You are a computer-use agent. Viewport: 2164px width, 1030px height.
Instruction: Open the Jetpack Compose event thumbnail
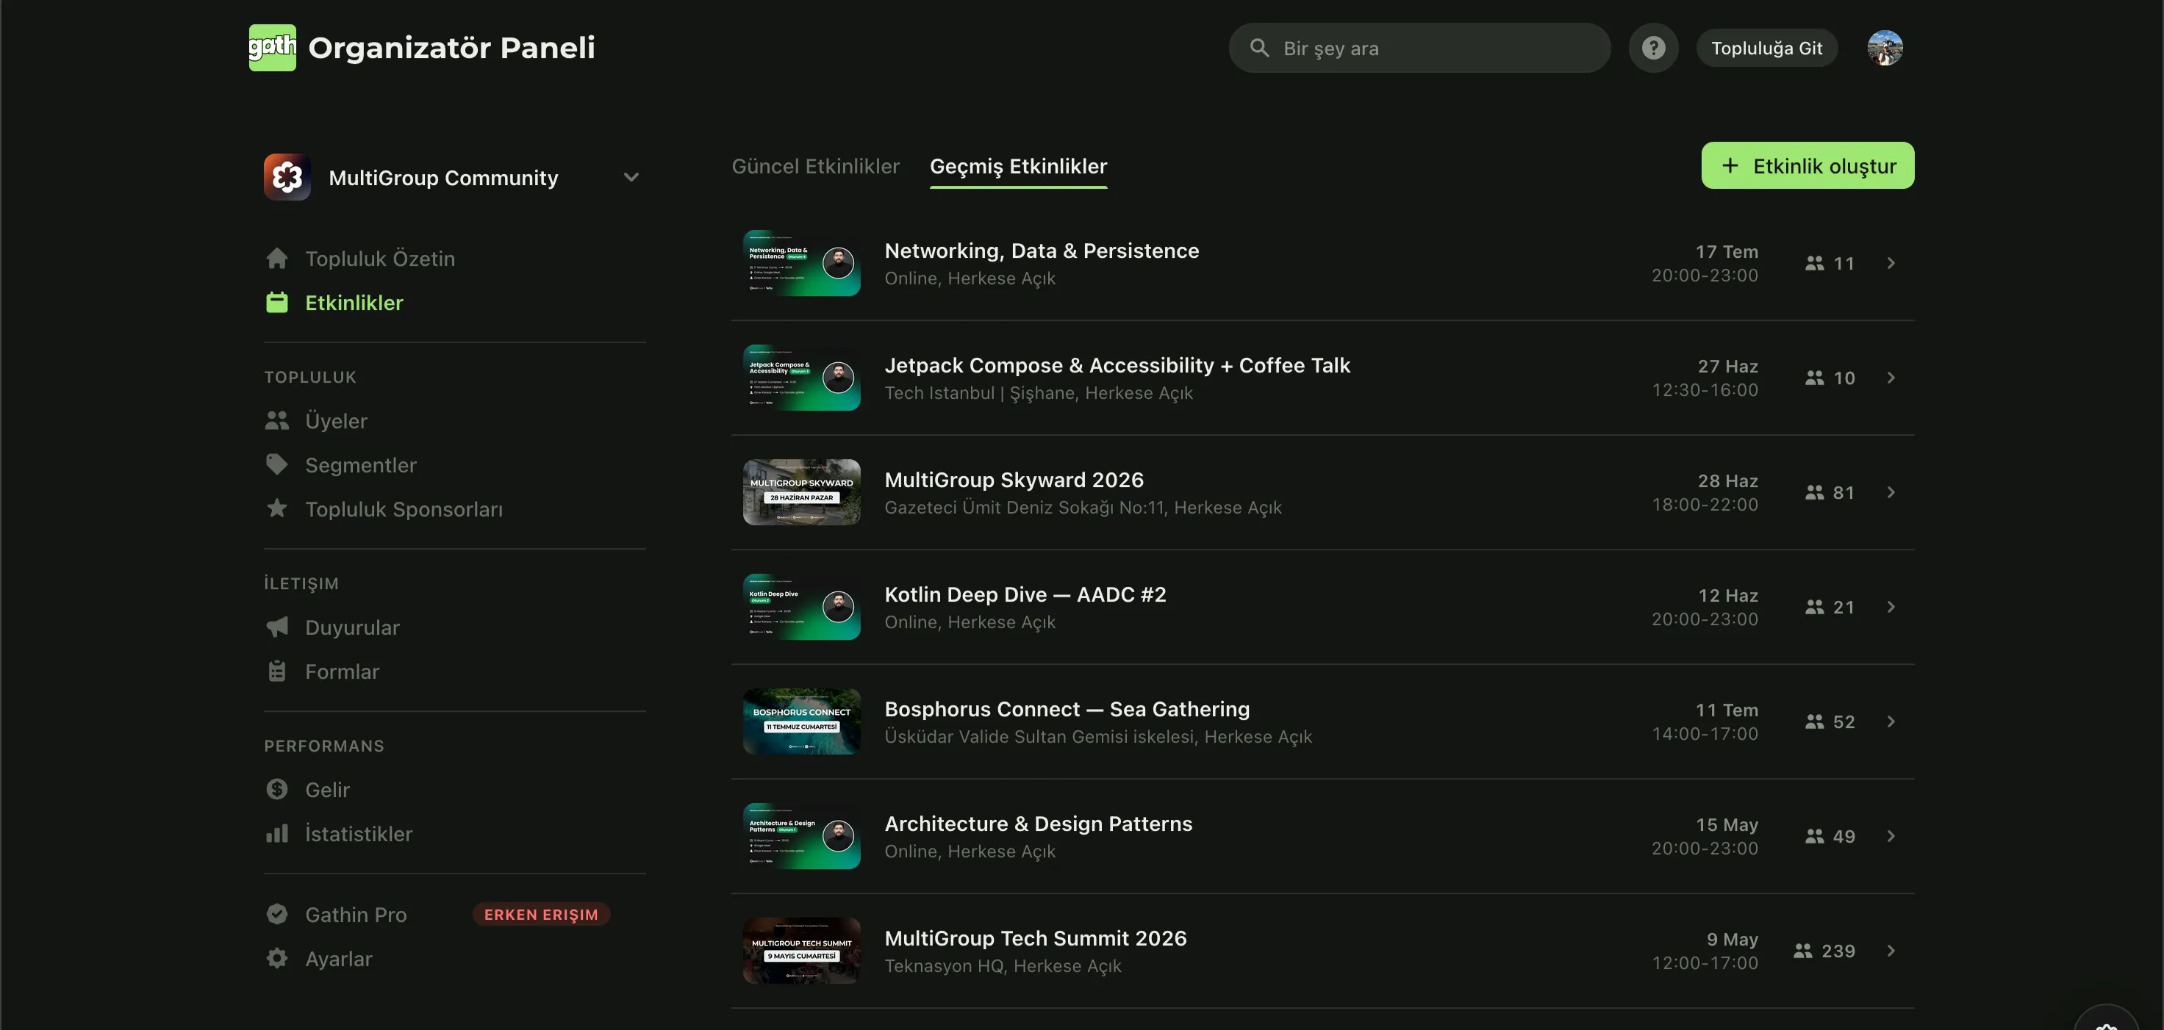coord(801,378)
